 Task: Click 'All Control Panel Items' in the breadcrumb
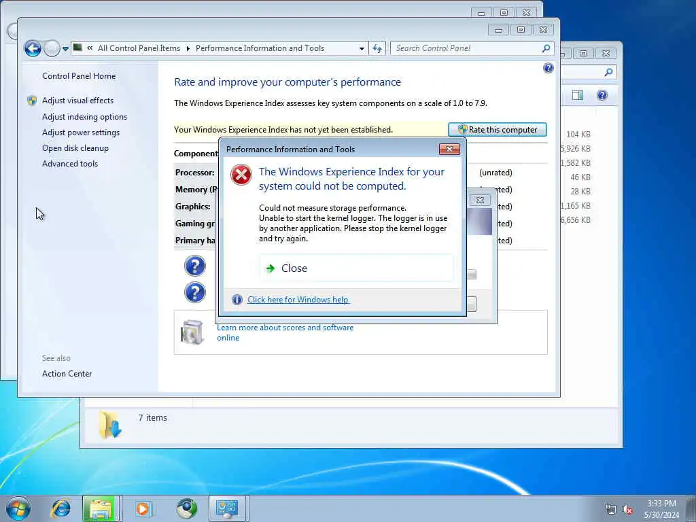point(139,48)
